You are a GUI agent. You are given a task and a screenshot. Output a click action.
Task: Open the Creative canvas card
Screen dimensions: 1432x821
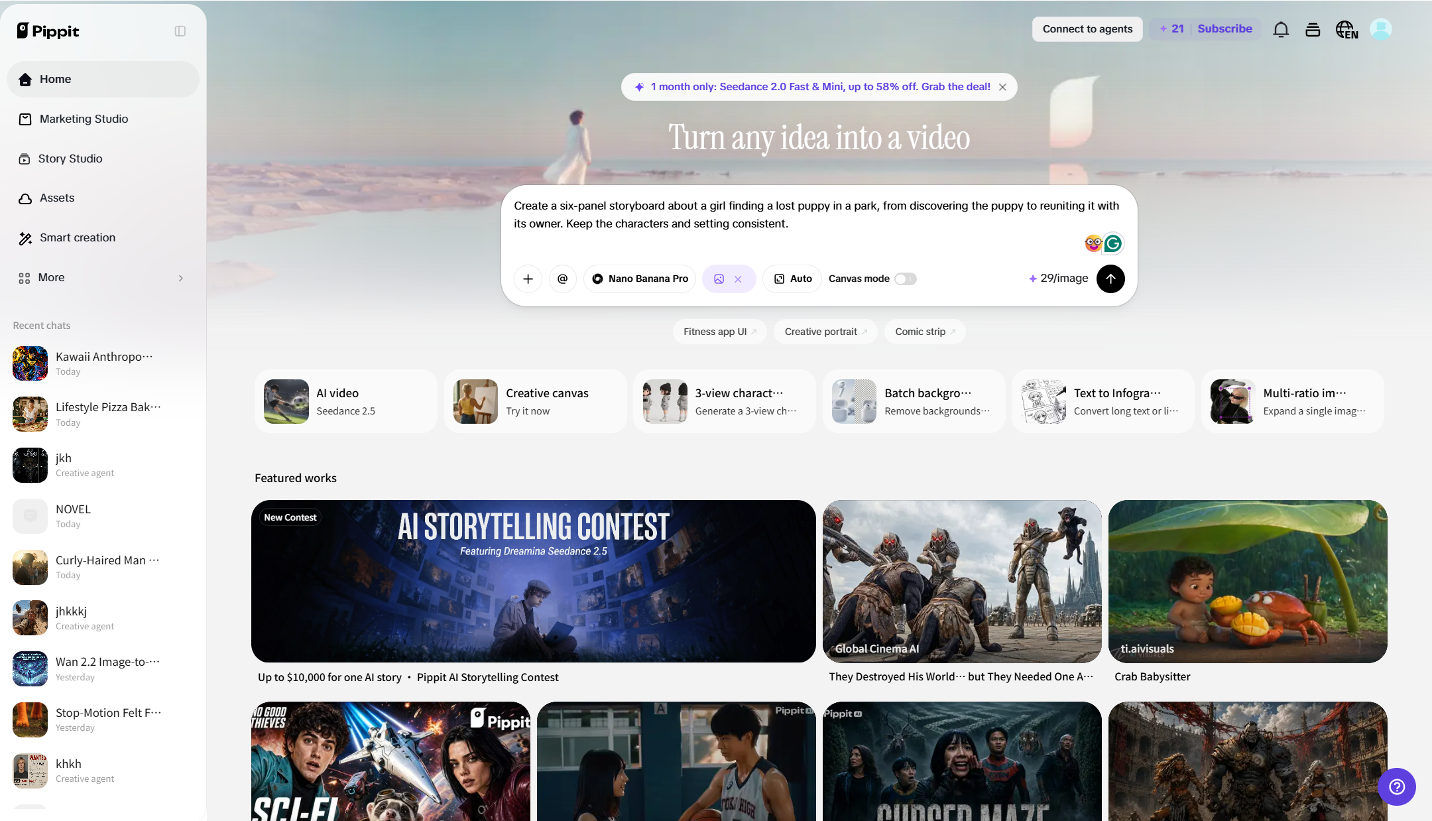(536, 401)
